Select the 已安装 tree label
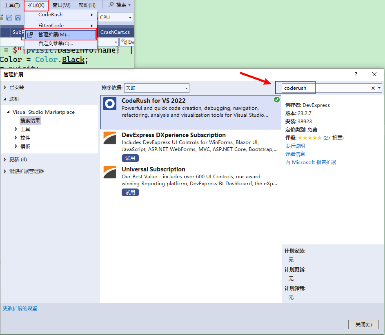The width and height of the screenshot is (385, 335). [17, 87]
